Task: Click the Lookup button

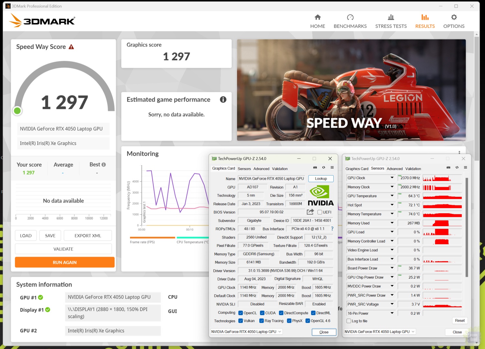Action: point(321,178)
